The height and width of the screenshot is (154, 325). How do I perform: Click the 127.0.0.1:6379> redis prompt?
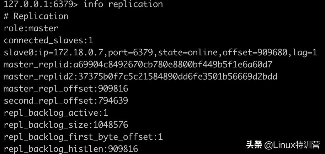pos(41,5)
